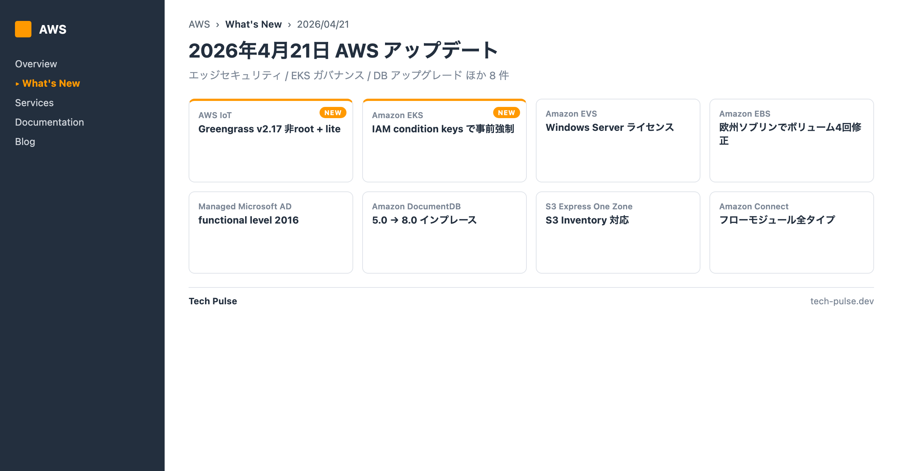Click the orange AWS logo square
Image resolution: width=898 pixels, height=471 pixels.
pos(23,29)
